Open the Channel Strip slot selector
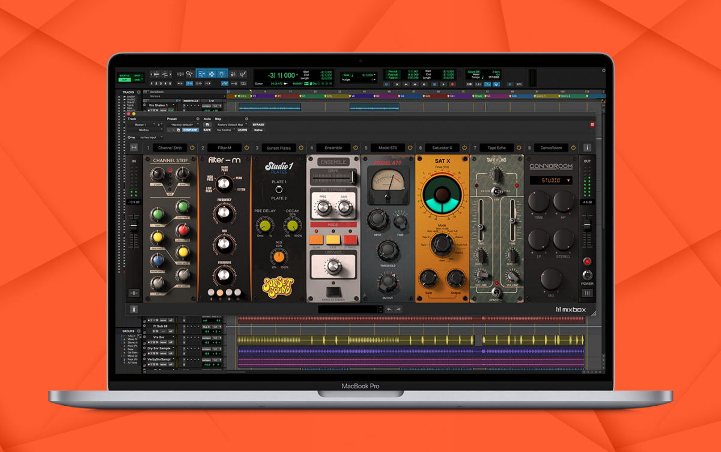The height and width of the screenshot is (452, 721). pyautogui.click(x=170, y=147)
